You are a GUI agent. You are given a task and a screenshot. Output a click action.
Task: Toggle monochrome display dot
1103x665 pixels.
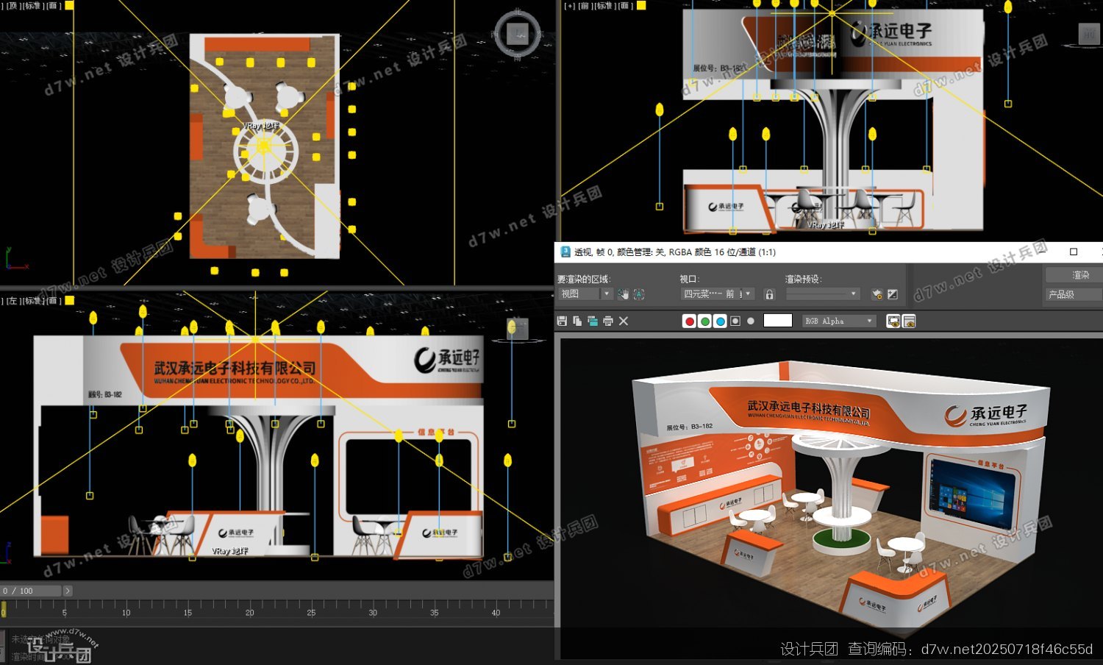(751, 321)
